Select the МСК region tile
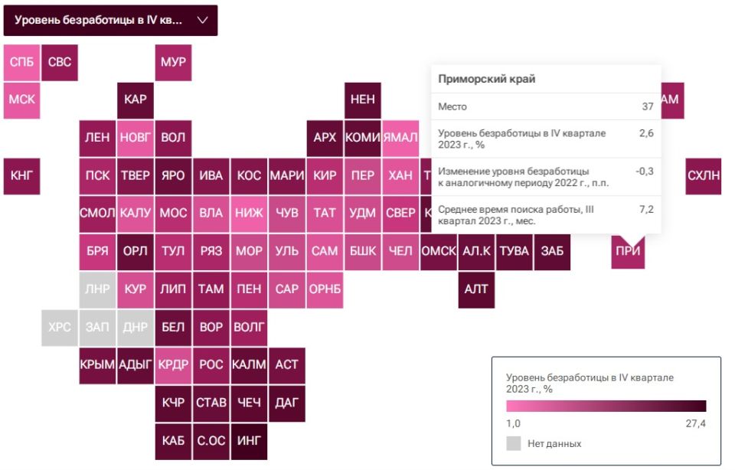The image size is (735, 470). (x=21, y=100)
